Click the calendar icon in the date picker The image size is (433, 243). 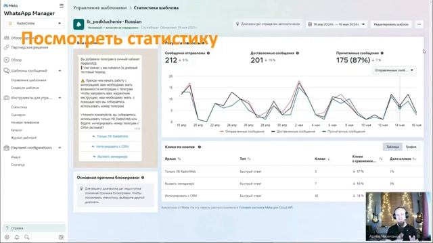pyautogui.click(x=310, y=24)
